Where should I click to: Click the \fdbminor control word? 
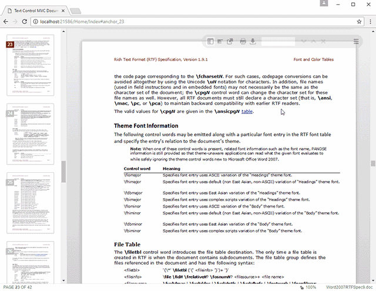[133, 224]
